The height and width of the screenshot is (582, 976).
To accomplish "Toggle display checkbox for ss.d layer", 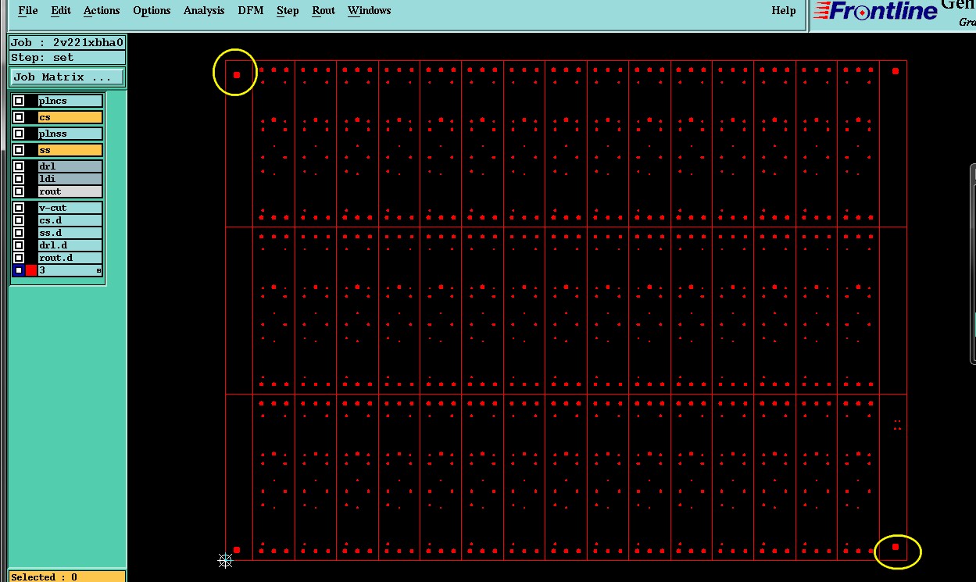I will (x=19, y=233).
